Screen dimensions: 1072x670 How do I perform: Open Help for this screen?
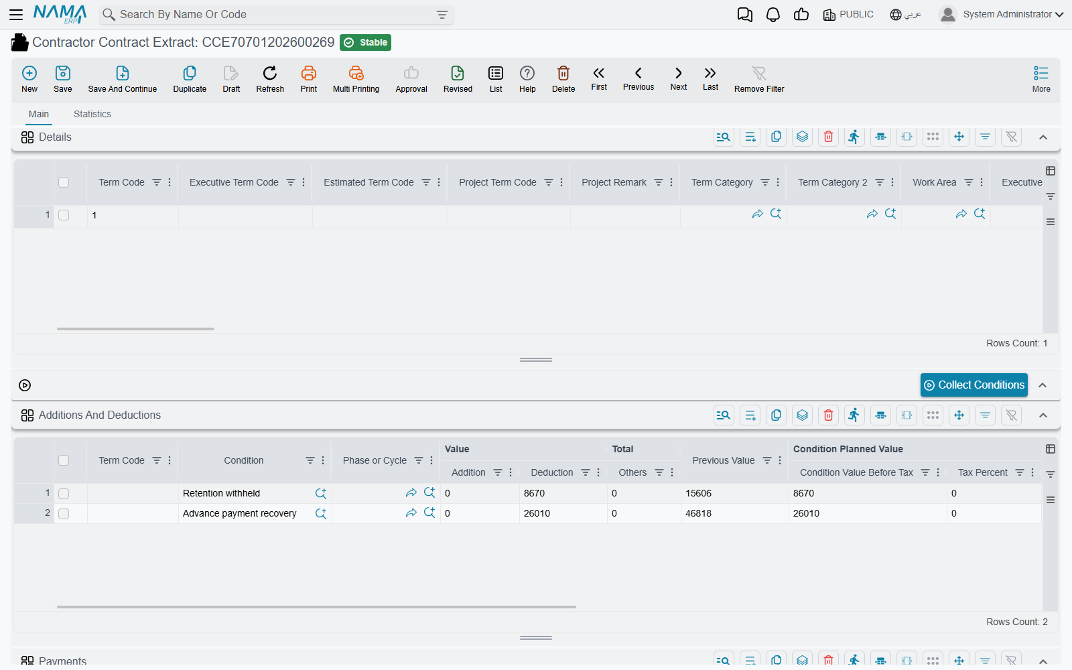[527, 79]
